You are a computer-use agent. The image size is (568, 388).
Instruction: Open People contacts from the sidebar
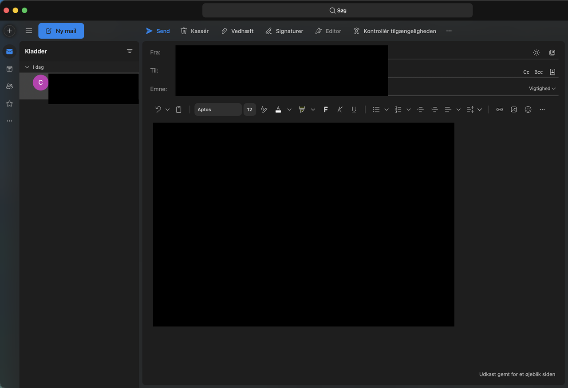(9, 86)
